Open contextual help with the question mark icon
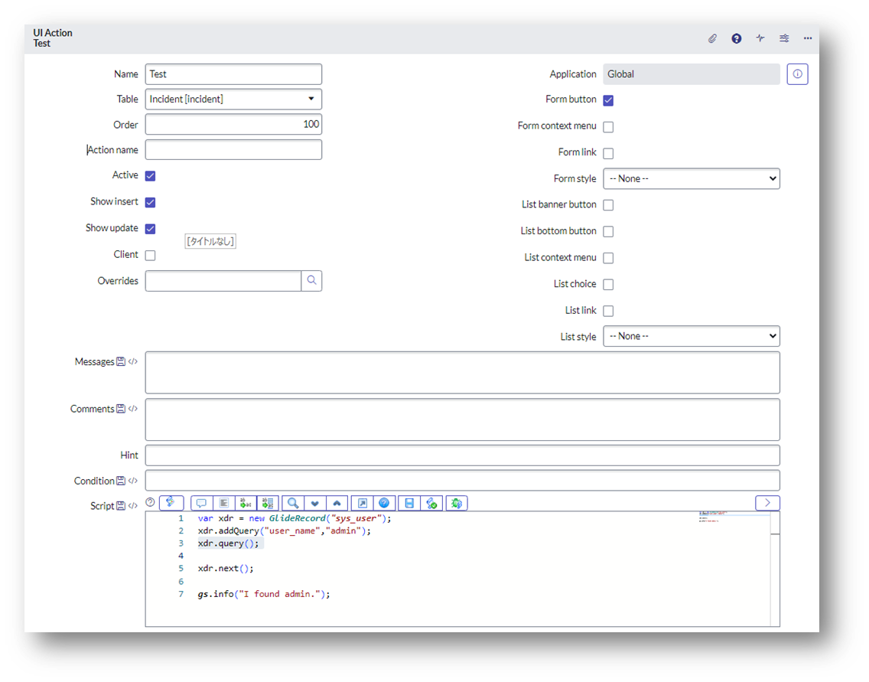The height and width of the screenshot is (682, 869). point(736,38)
